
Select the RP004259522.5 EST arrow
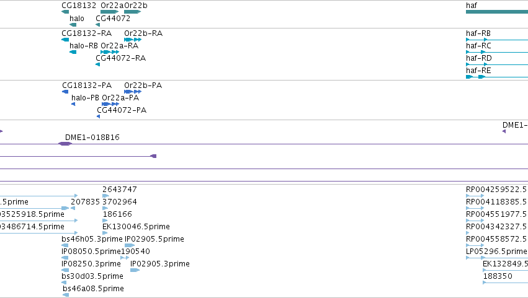pyautogui.click(x=475, y=196)
